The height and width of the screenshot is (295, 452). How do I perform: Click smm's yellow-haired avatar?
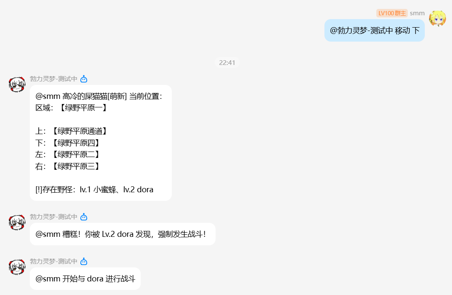437,18
